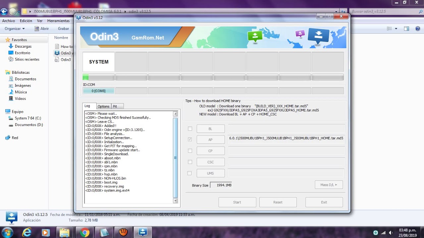Open the Ver menu
Viewport: 424px width, 238px height.
pos(40,21)
